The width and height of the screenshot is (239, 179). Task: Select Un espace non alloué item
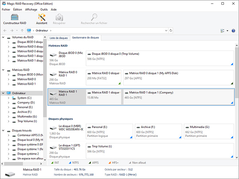pos(30,158)
